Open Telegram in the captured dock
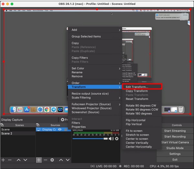Image resolution: width=194 pixels, height=169 pixels. (54, 110)
